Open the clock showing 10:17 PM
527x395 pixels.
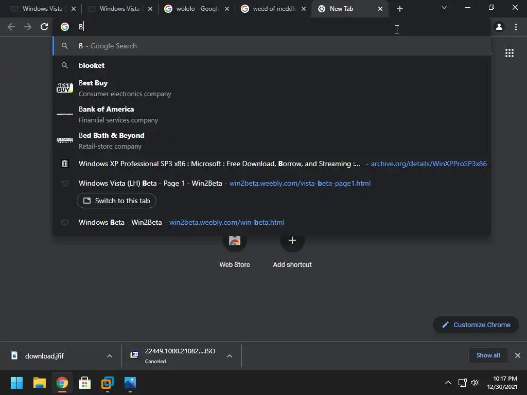pos(502,383)
